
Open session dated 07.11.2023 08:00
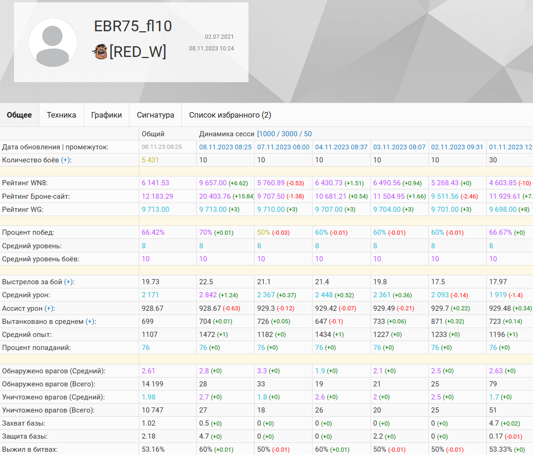[x=283, y=147]
